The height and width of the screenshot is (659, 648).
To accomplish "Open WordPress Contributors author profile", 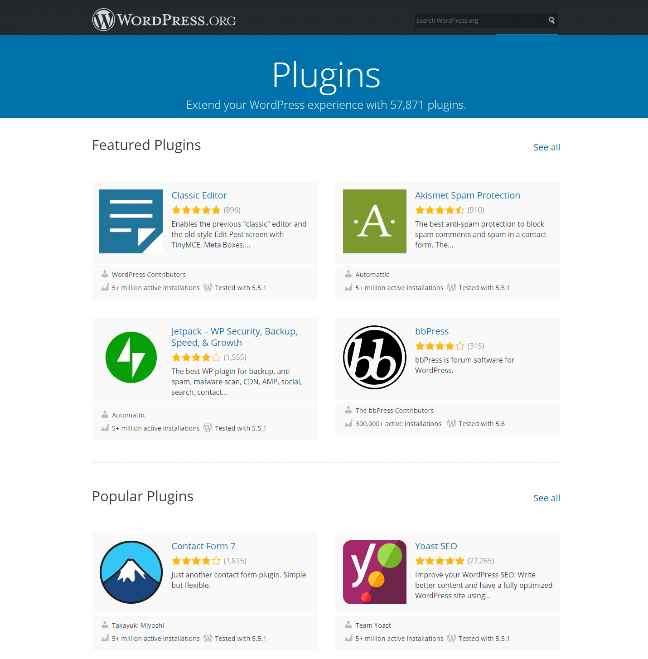I will [149, 274].
